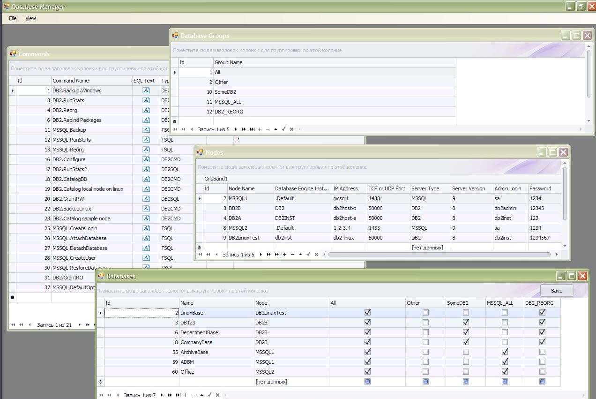The height and width of the screenshot is (399, 596).
Task: Sort Commands by Command Name header
Action: (x=92, y=81)
